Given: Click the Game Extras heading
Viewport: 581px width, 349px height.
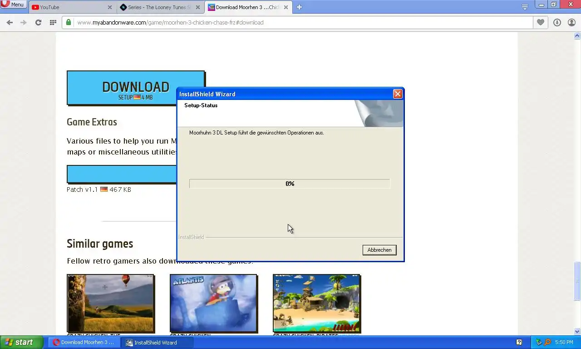Looking at the screenshot, I should click(92, 122).
